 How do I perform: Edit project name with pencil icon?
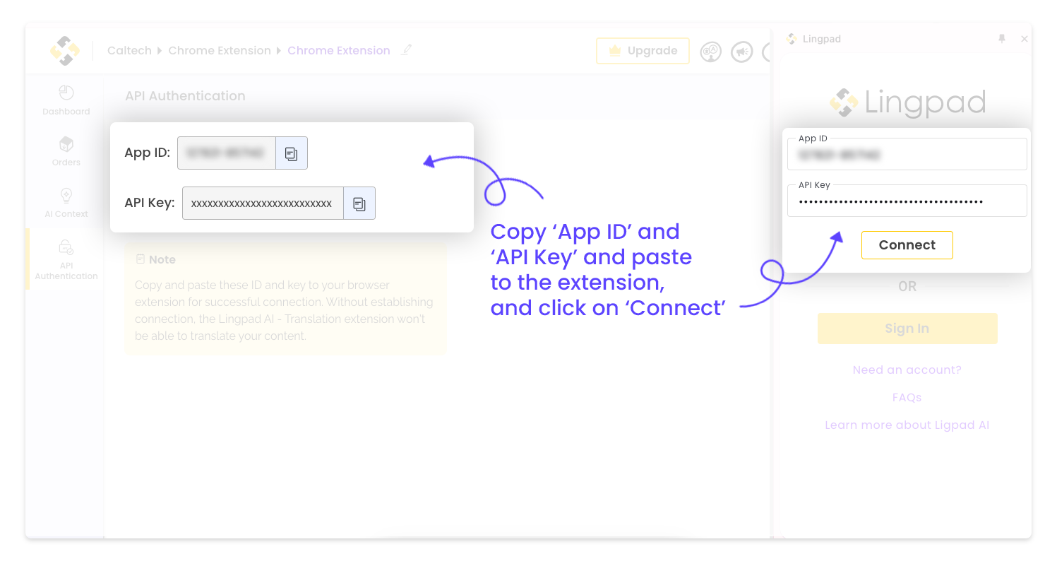pos(406,50)
